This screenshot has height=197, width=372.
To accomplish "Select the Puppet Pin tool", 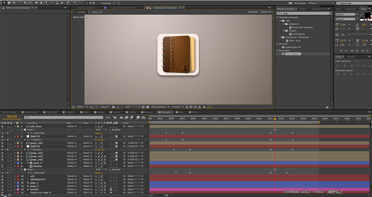I will pos(75,3).
